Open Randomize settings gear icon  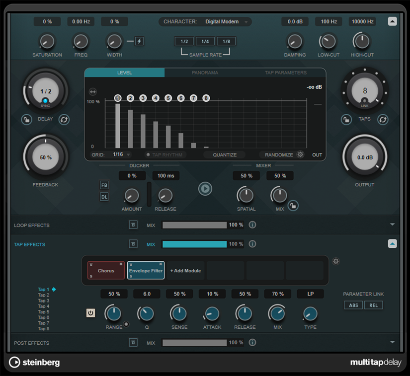point(300,154)
